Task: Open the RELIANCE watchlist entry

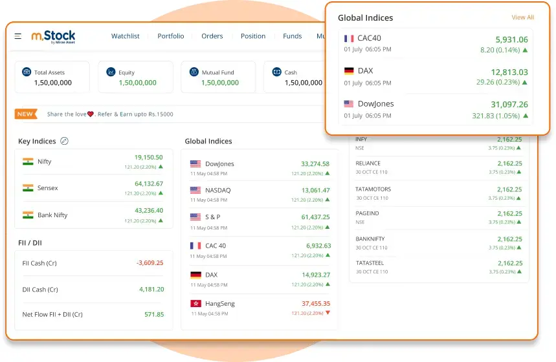Action: click(438, 167)
